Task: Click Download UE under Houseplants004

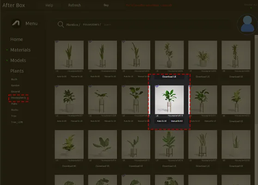Action: pos(169,77)
